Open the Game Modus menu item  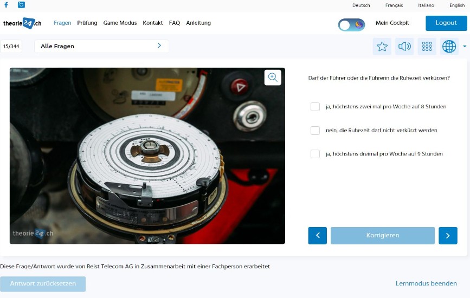[120, 23]
